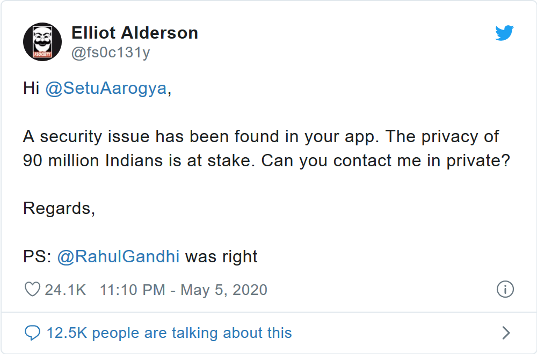
Task: Click the speech bubble reply icon
Action: [x=33, y=333]
